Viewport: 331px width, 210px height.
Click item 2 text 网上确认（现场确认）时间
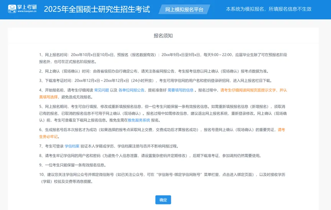pos(68,71)
